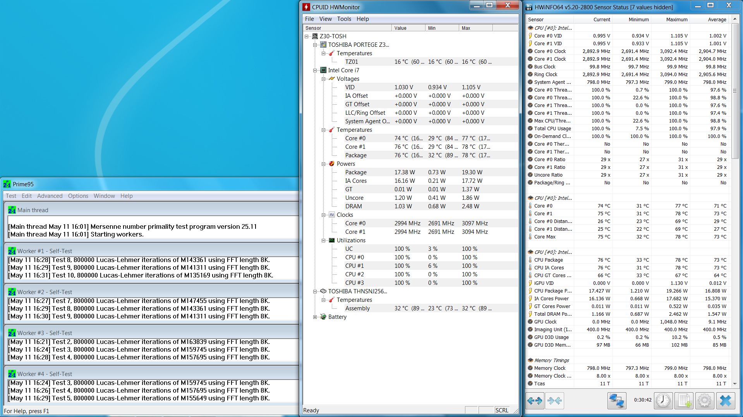Click the Utilizations icon in HWMonitor
Image resolution: width=743 pixels, height=417 pixels.
[332, 240]
